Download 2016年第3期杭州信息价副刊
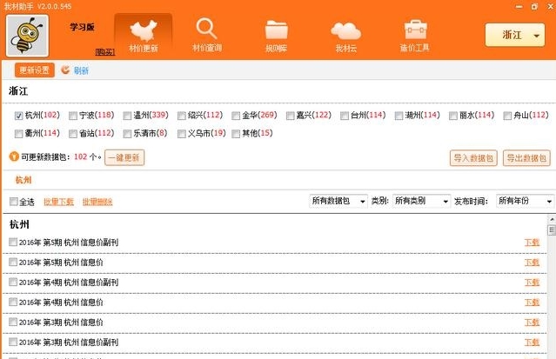The width and height of the screenshot is (556, 359). (532, 342)
